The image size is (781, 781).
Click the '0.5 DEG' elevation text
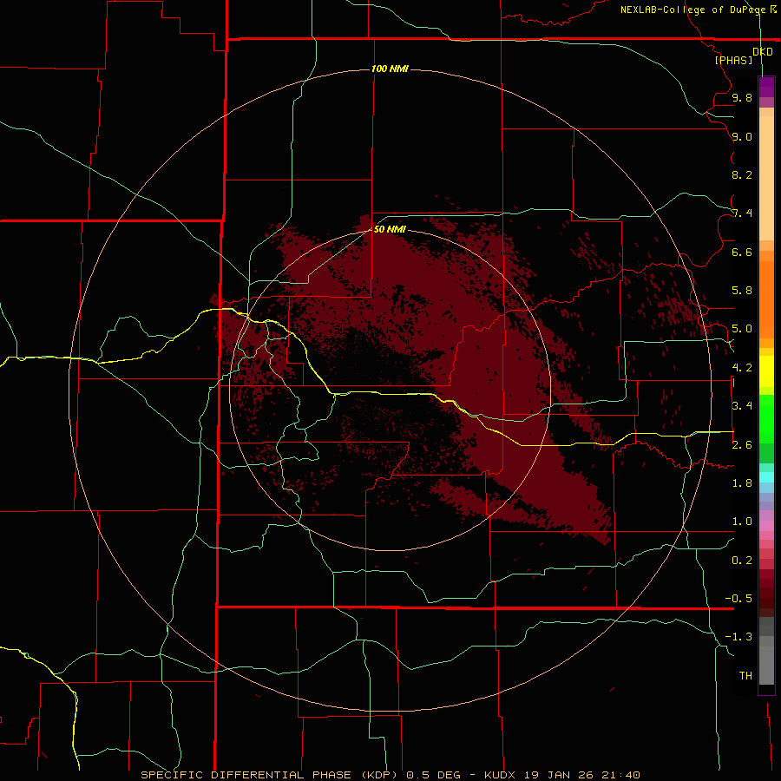pos(433,775)
